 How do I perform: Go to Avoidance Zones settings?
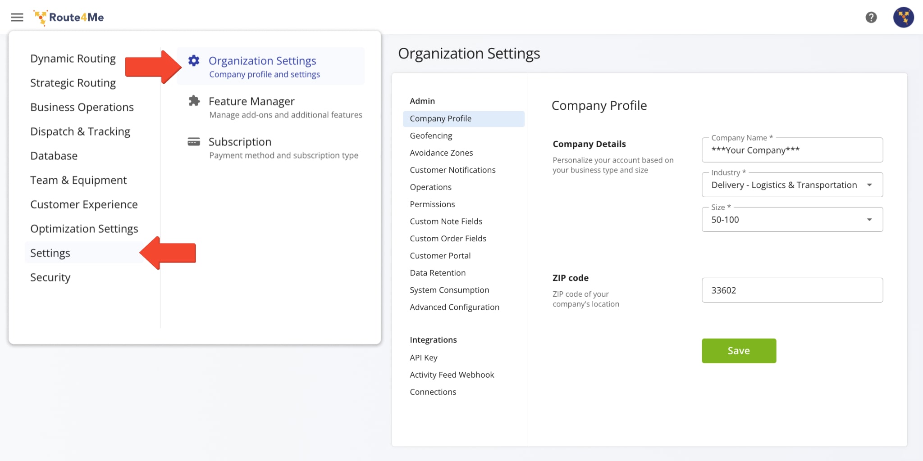441,153
